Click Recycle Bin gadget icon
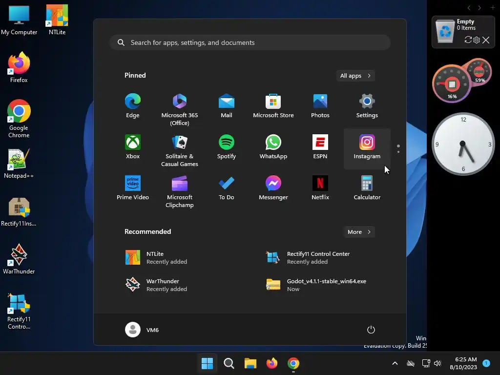 point(445,31)
